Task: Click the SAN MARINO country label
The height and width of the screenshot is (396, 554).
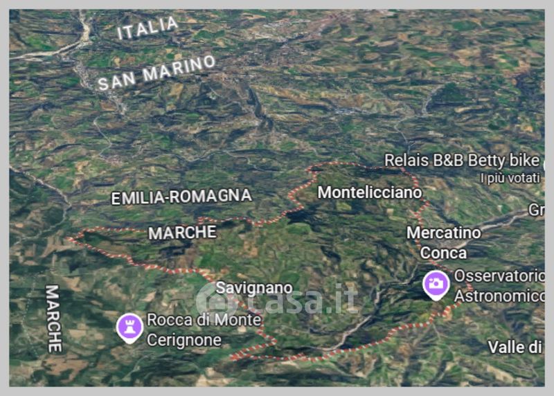Action: (x=157, y=73)
